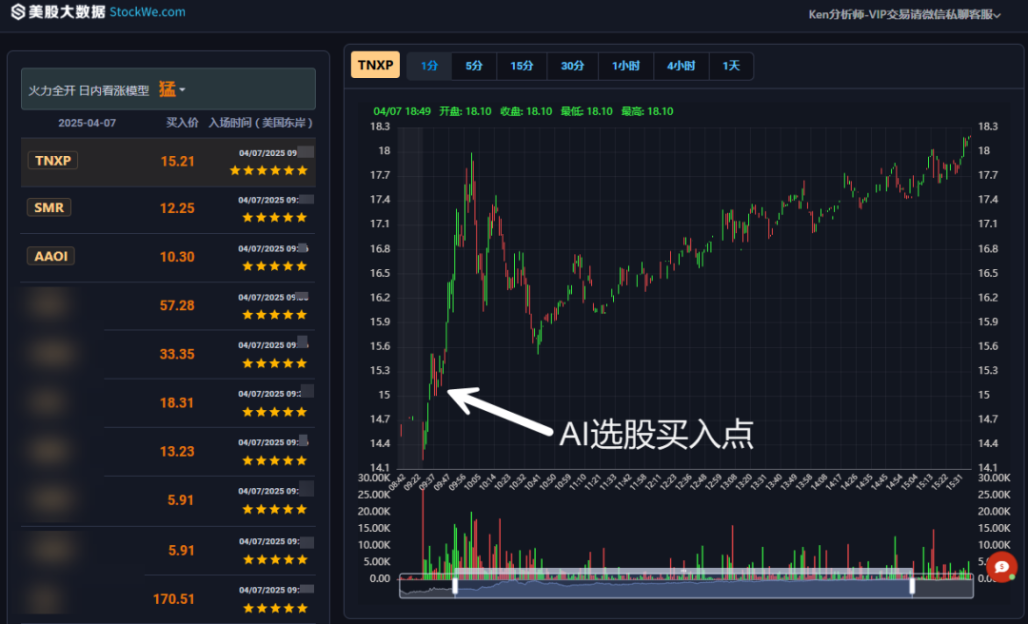1028x624 pixels.
Task: Click the TNXP row star rating
Action: [x=268, y=170]
